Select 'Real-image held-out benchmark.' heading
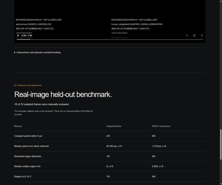Screen dimensions: 222x185 tap(63, 94)
